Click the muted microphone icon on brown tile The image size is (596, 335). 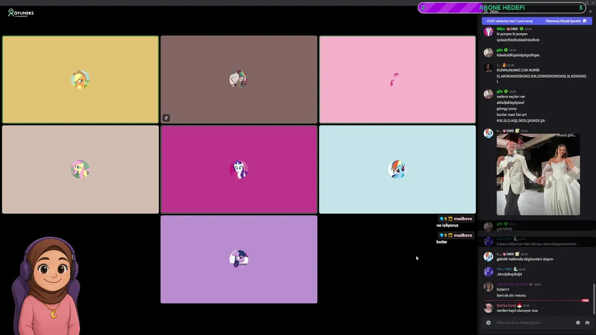pyautogui.click(x=166, y=118)
